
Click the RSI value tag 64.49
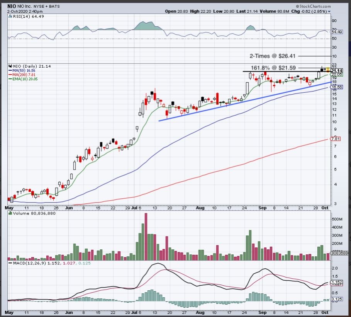(x=336, y=32)
